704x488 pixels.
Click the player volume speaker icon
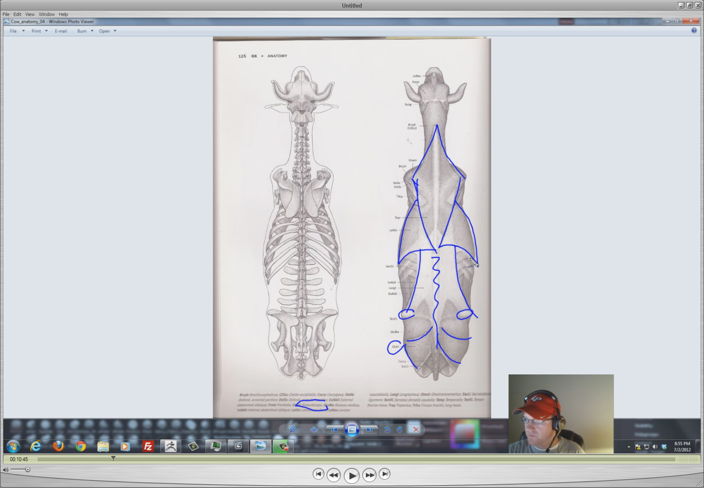[5, 470]
